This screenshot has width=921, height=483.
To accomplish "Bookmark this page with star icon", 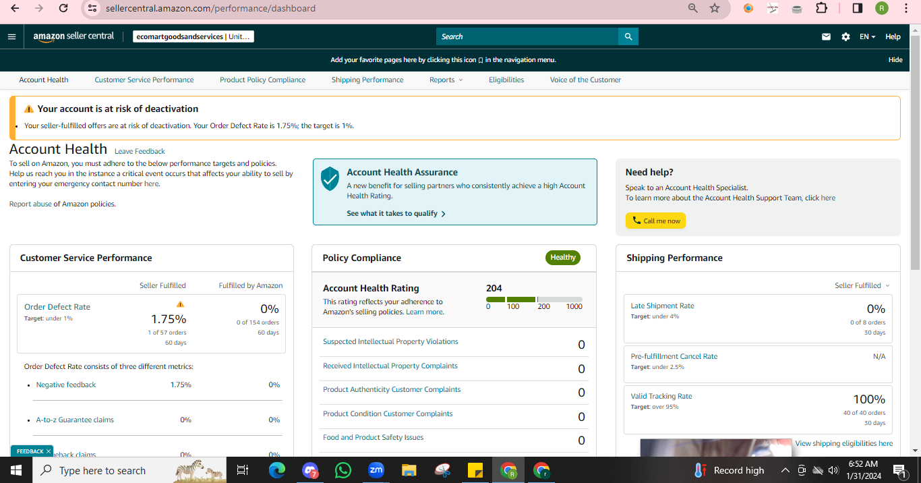I will (x=715, y=8).
